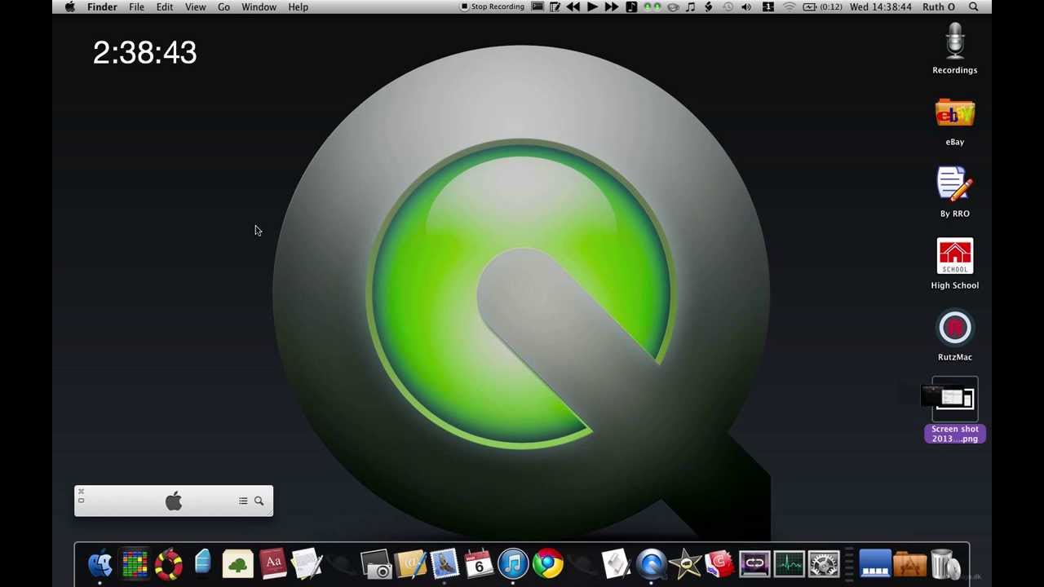Launch iTunes from the Dock
The width and height of the screenshot is (1044, 587).
[514, 564]
